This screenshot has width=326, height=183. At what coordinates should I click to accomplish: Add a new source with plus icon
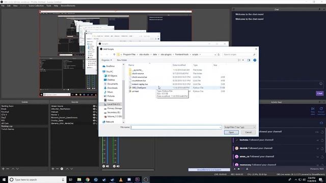tap(53, 169)
